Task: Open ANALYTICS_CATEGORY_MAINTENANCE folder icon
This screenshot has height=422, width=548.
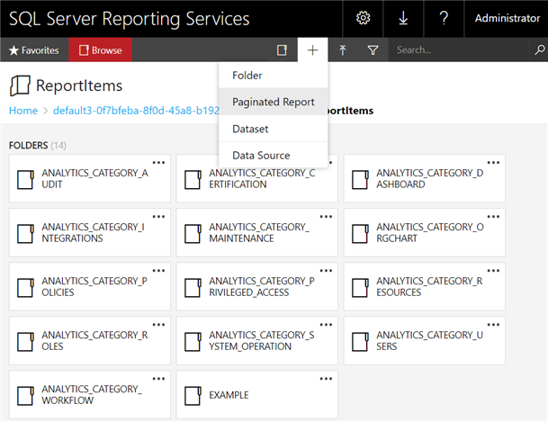Action: click(193, 233)
